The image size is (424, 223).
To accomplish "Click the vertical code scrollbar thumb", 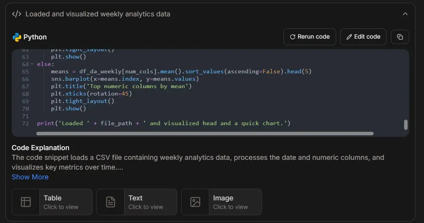I will click(x=406, y=125).
